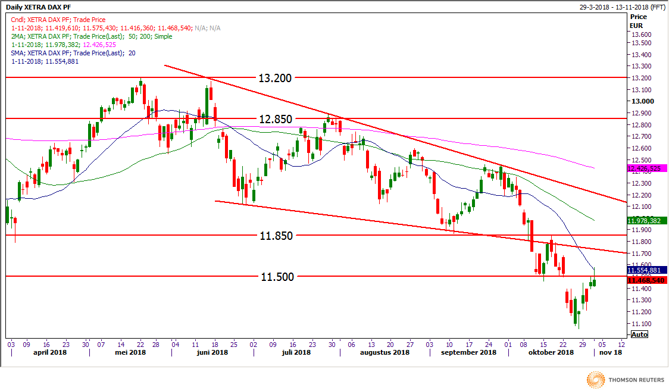Click the red 11.468,540 last price tag

(646, 280)
